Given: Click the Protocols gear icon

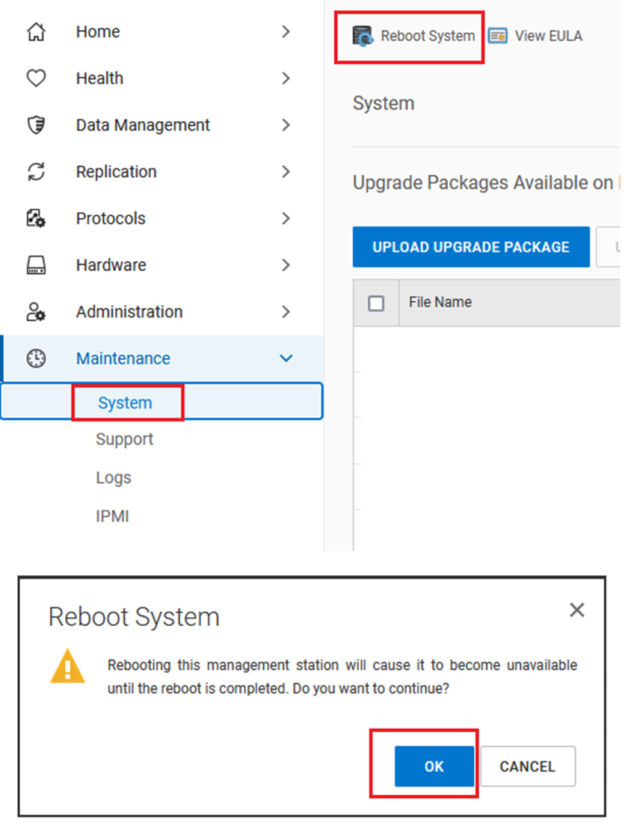Looking at the screenshot, I should pos(36,219).
